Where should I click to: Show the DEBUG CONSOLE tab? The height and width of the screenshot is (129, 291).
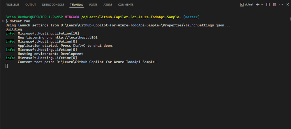[53, 5]
